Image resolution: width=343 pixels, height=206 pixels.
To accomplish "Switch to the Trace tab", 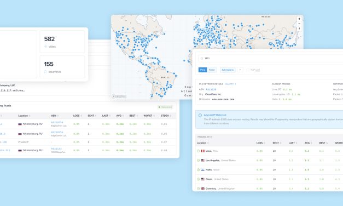I will [x=212, y=70].
